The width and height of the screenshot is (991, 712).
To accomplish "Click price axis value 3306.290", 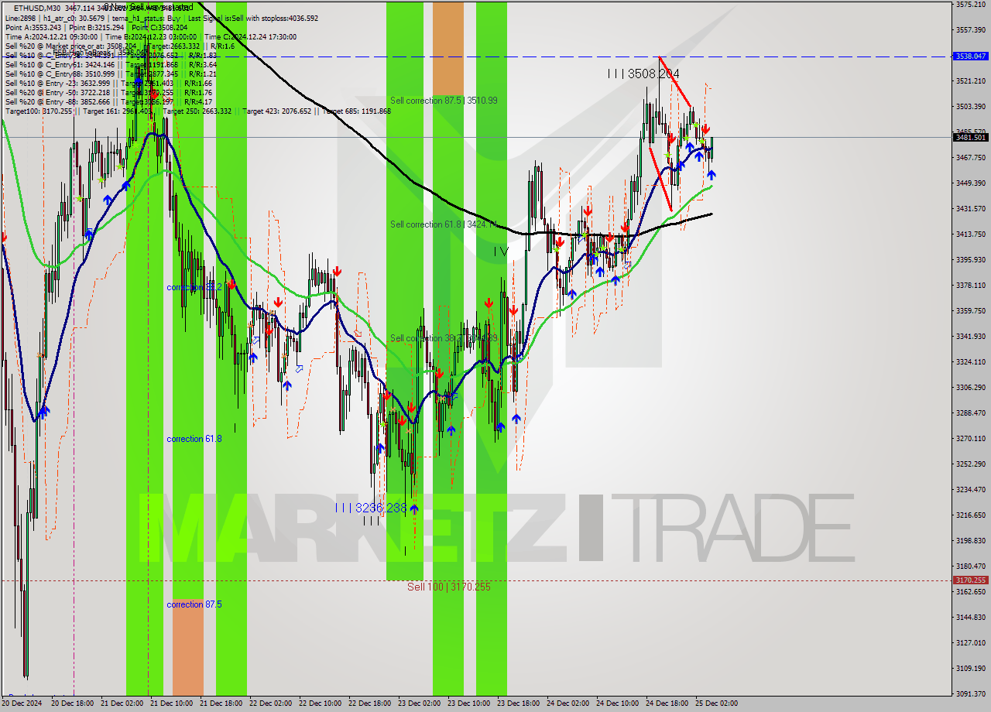I will click(970, 388).
